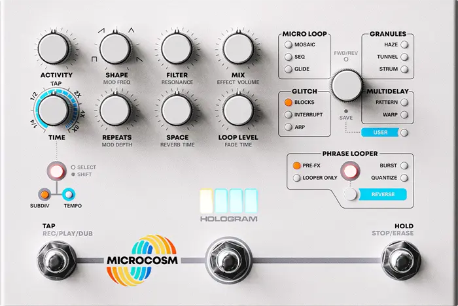
Task: Click the Tap Rec/Play/Dub footswitch
Action: tap(56, 260)
